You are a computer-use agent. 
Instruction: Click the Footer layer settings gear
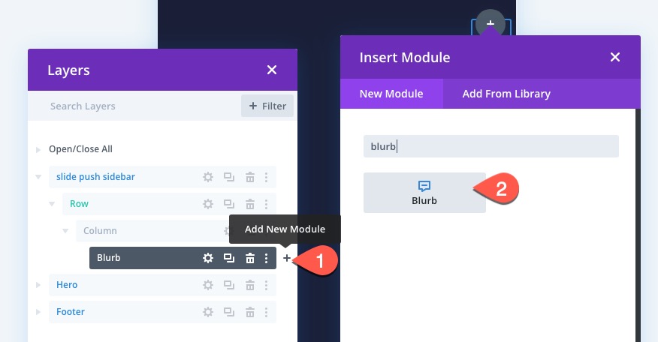[x=208, y=312]
